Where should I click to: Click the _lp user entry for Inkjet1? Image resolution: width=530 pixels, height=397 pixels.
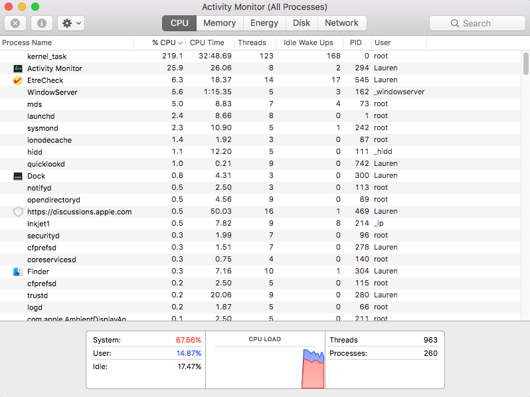pyautogui.click(x=379, y=223)
